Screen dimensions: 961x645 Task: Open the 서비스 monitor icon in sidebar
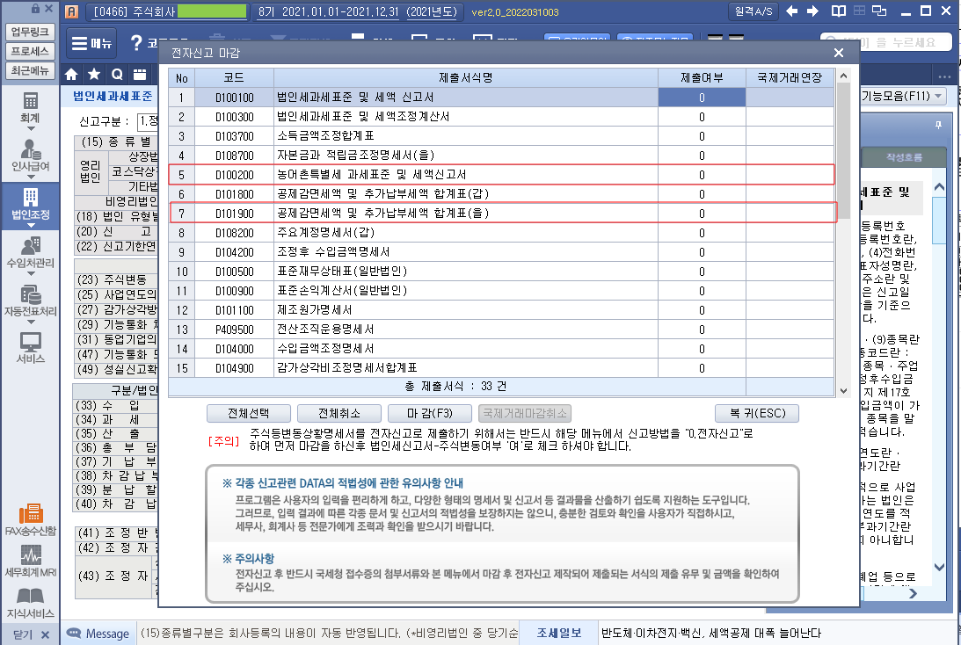(30, 347)
